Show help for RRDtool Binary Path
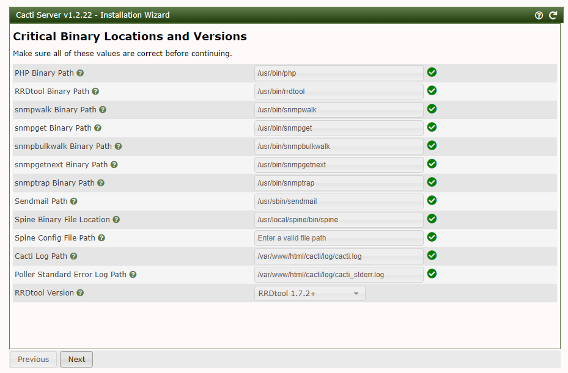568x373 pixels. [x=95, y=92]
